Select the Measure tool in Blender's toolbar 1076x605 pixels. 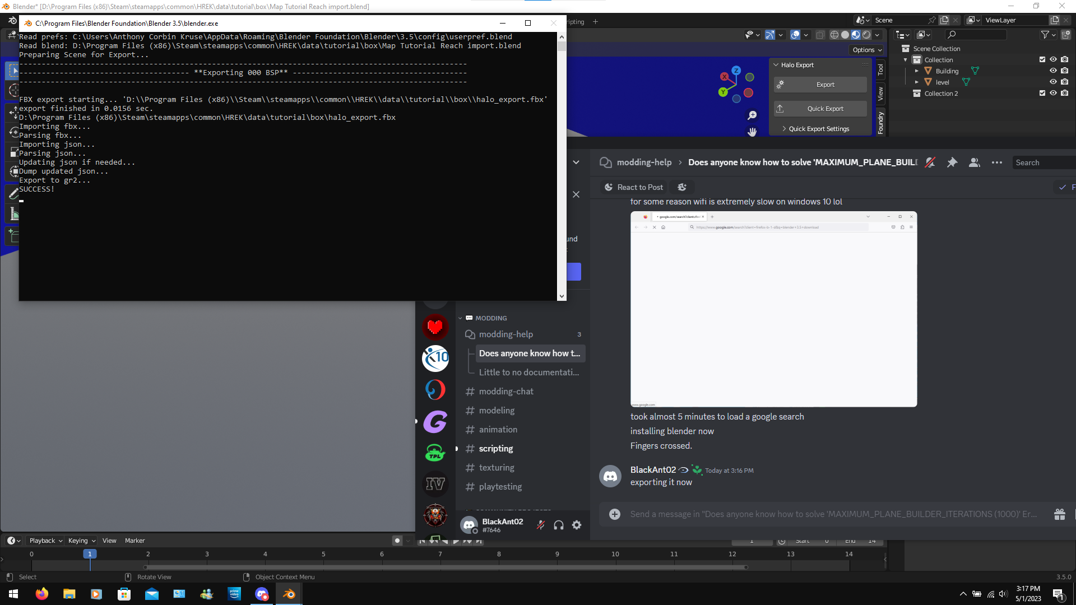[x=14, y=213]
